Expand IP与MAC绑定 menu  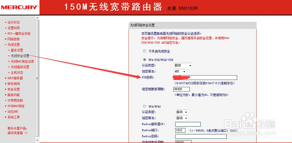point(16,106)
